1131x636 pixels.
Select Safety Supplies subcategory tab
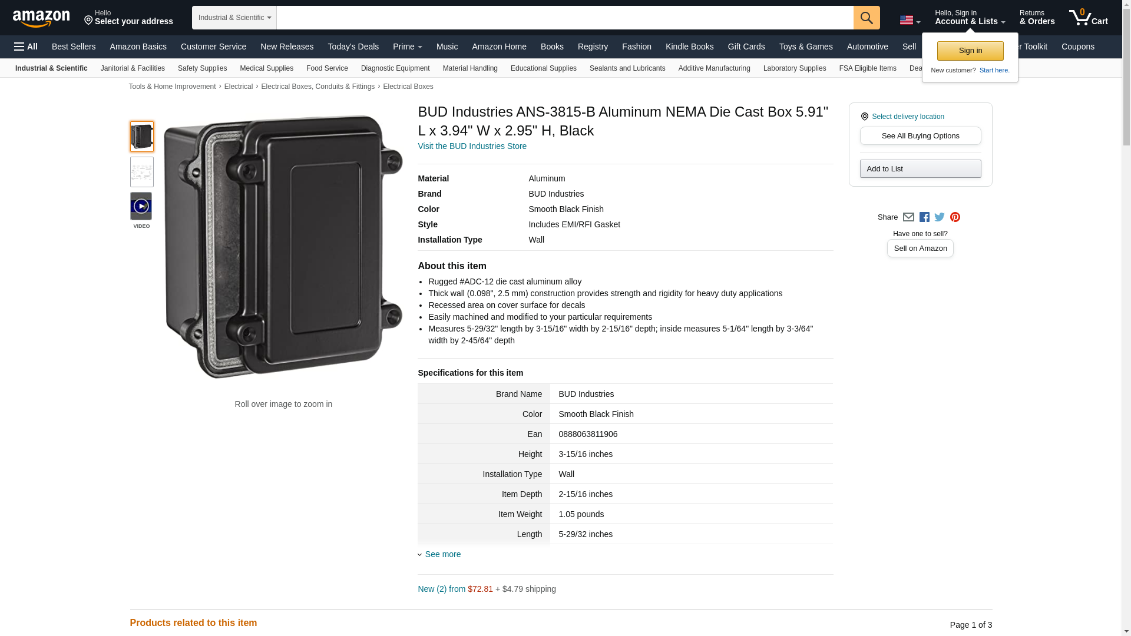point(202,68)
